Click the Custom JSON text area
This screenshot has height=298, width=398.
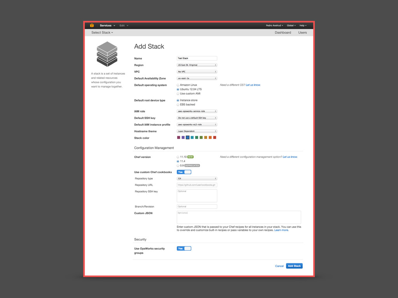point(239,217)
